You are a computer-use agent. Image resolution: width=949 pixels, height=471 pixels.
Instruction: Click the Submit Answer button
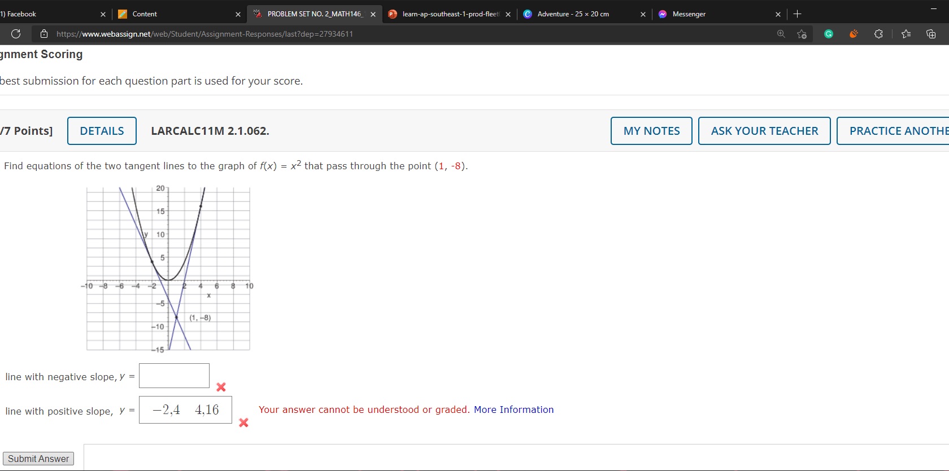(38, 459)
